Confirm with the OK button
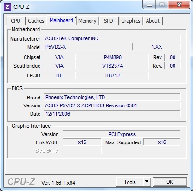 coord(170,182)
